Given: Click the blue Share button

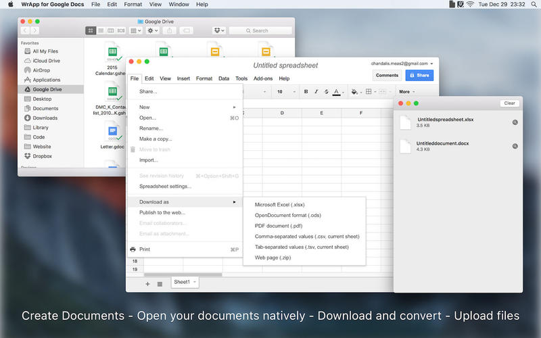Looking at the screenshot, I should (x=419, y=76).
